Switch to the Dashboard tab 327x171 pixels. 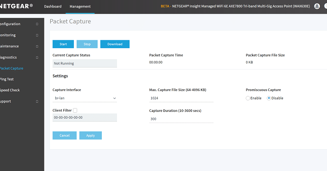(x=53, y=6)
